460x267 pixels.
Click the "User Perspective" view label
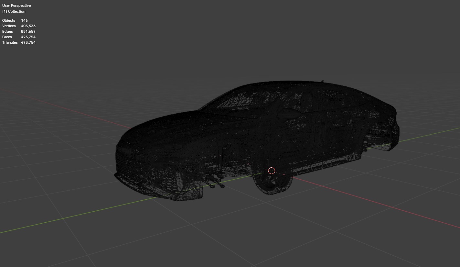(x=16, y=6)
